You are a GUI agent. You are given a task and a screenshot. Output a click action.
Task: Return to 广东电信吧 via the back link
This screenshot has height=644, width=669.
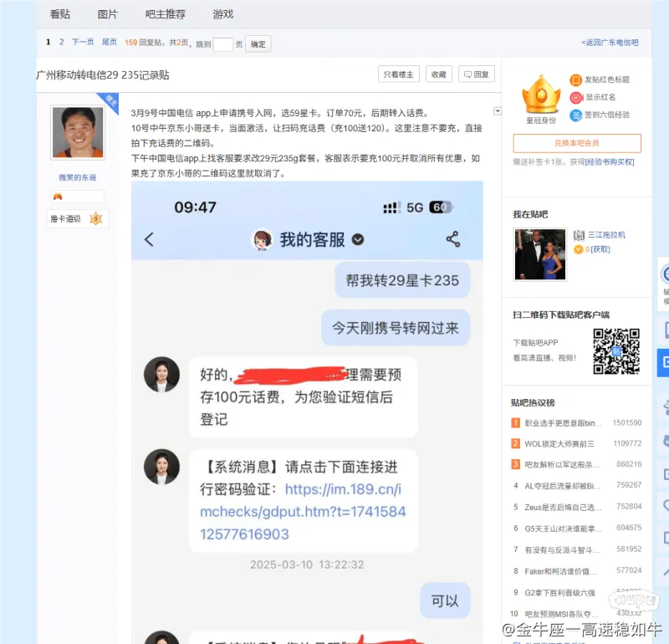(610, 43)
